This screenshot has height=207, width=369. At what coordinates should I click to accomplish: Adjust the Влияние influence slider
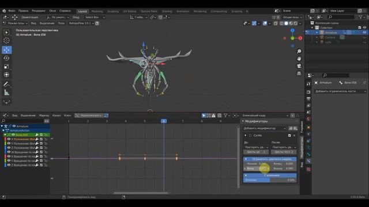[270, 180]
